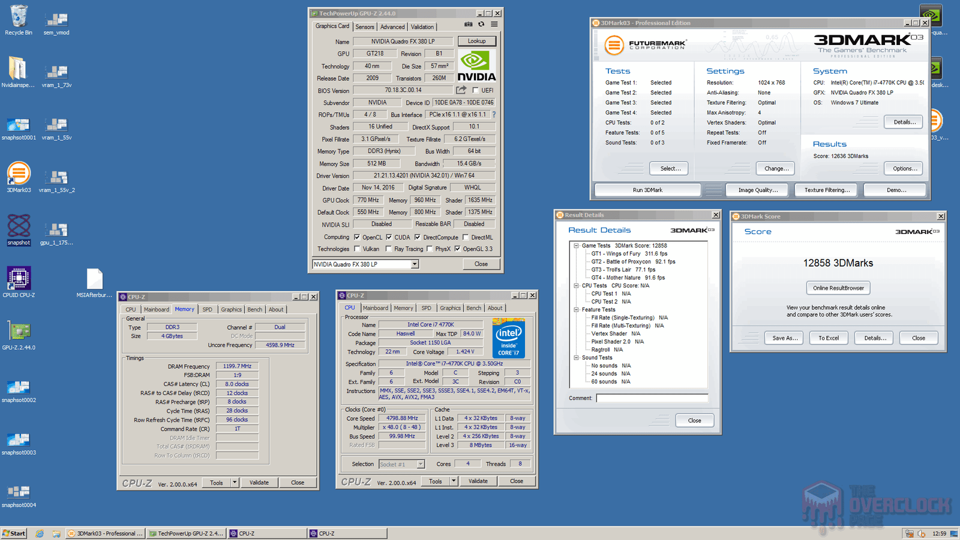Screen dimensions: 960x540
Task: Click the Windows Start button
Action: tap(14, 533)
